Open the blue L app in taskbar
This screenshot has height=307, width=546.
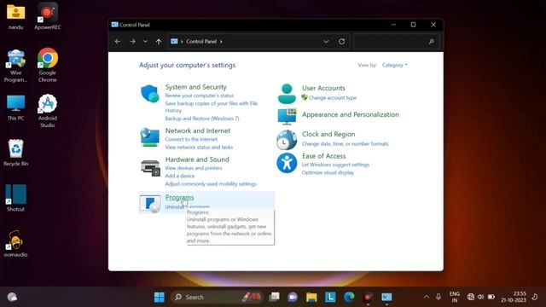click(x=330, y=297)
